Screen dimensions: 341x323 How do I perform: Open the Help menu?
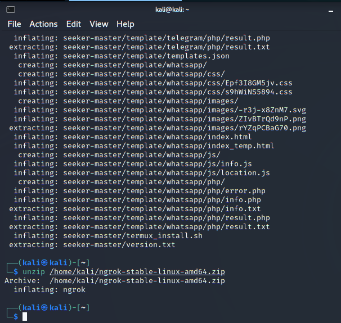[x=125, y=24]
